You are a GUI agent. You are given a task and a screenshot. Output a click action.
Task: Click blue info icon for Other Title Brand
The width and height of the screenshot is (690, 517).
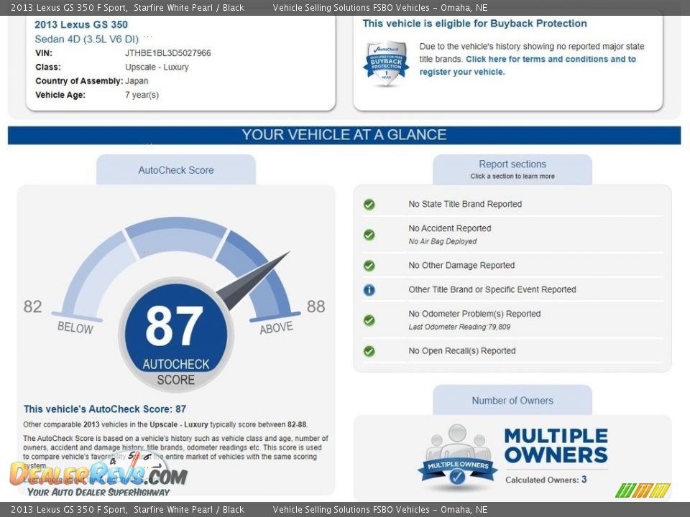coord(369,289)
